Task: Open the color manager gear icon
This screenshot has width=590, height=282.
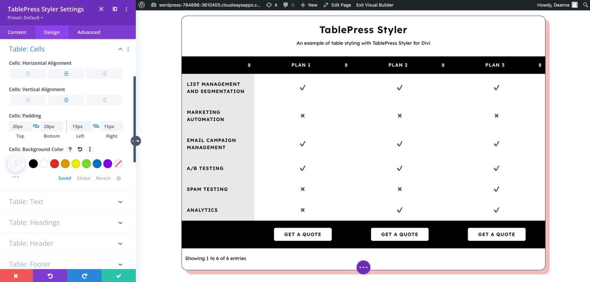Action: pos(118,178)
